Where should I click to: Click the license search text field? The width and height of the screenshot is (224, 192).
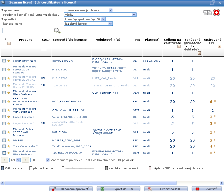click(27, 30)
